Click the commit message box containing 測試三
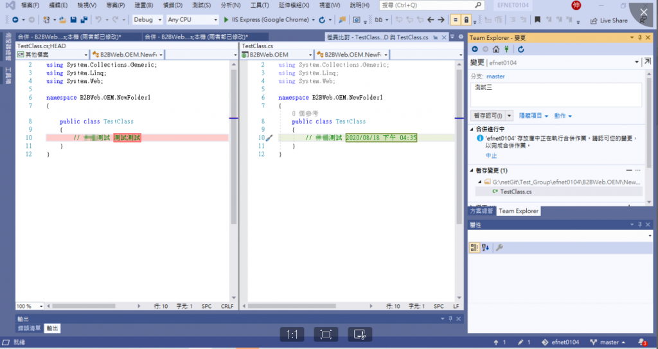658x349 pixels. tap(556, 94)
